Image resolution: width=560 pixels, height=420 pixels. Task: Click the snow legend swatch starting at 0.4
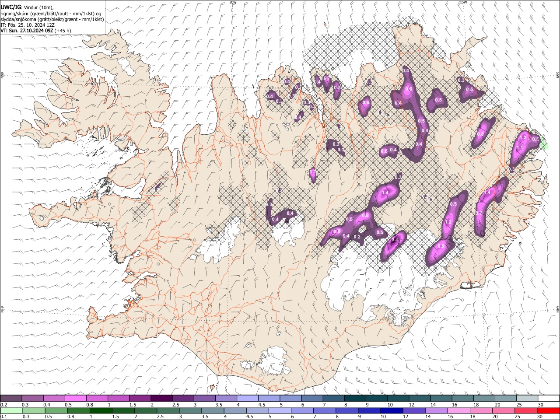54,399
